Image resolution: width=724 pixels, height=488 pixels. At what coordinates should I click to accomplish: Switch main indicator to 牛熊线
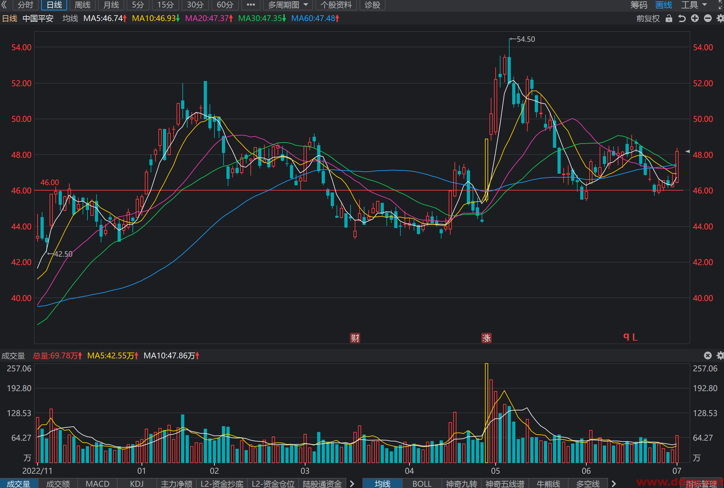(x=548, y=483)
